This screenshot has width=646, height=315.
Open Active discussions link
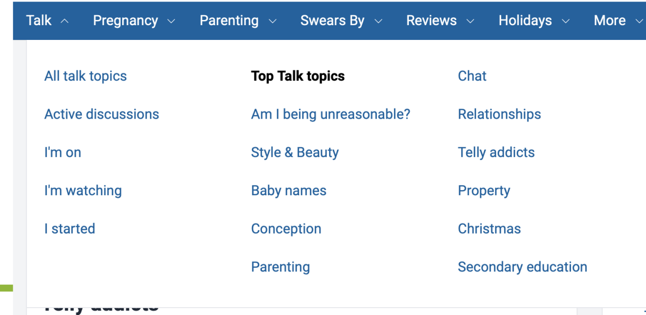click(102, 114)
